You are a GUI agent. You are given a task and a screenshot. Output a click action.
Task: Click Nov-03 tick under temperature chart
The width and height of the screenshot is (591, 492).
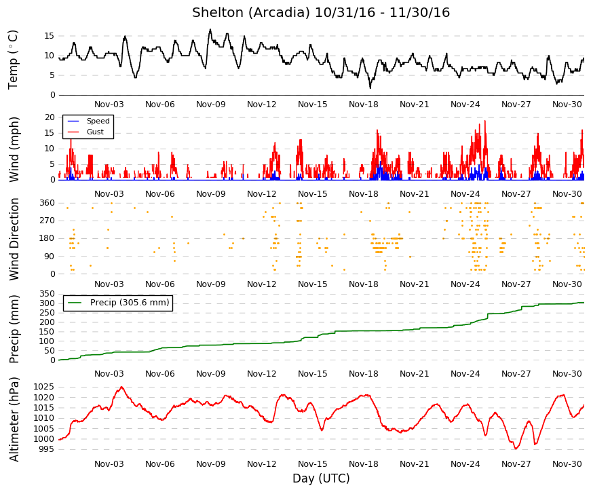coord(109,105)
